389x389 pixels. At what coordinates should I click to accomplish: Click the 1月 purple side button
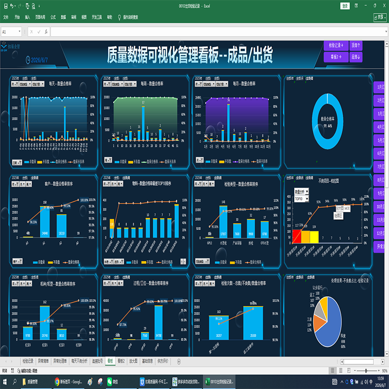tap(380, 88)
